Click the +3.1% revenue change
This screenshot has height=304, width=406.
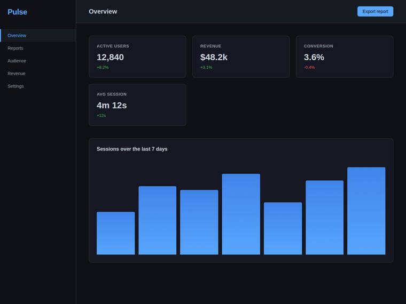pyautogui.click(x=206, y=67)
